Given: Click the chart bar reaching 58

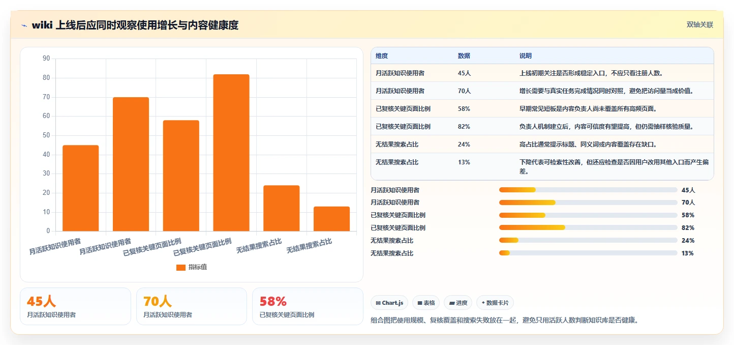Looking at the screenshot, I should tap(181, 176).
